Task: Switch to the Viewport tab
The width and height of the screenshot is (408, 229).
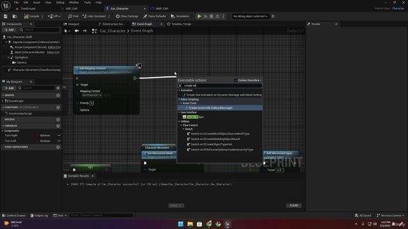Action: tap(73, 24)
